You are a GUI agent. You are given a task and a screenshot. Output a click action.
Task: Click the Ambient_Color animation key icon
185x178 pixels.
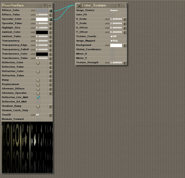(x=33, y=32)
